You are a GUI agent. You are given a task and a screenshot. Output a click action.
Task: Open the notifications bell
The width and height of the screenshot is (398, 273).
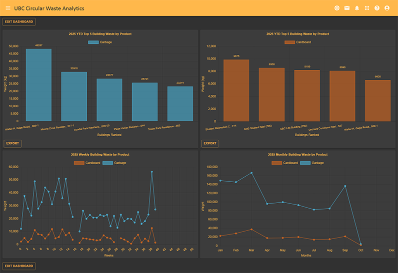(357, 8)
